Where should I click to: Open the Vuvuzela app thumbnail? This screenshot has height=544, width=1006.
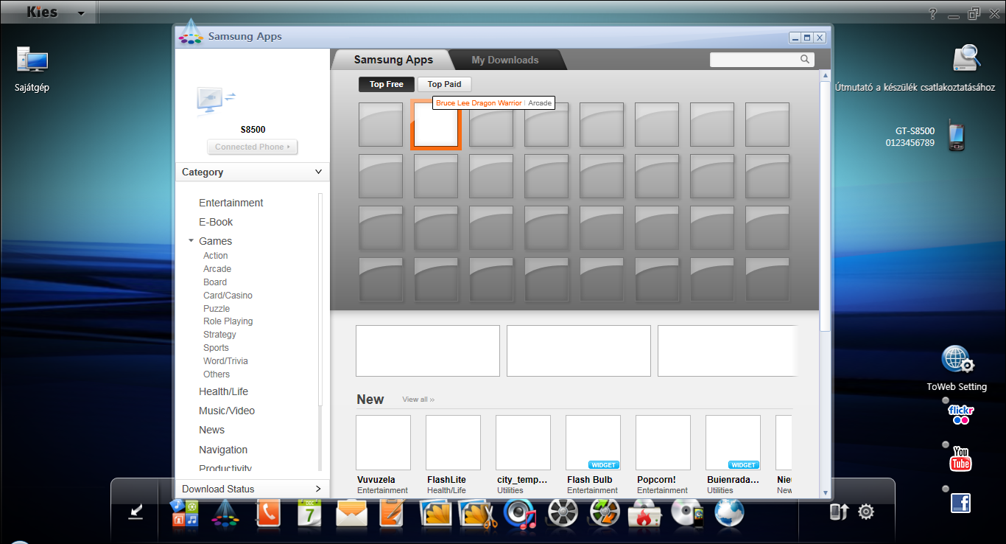(383, 442)
